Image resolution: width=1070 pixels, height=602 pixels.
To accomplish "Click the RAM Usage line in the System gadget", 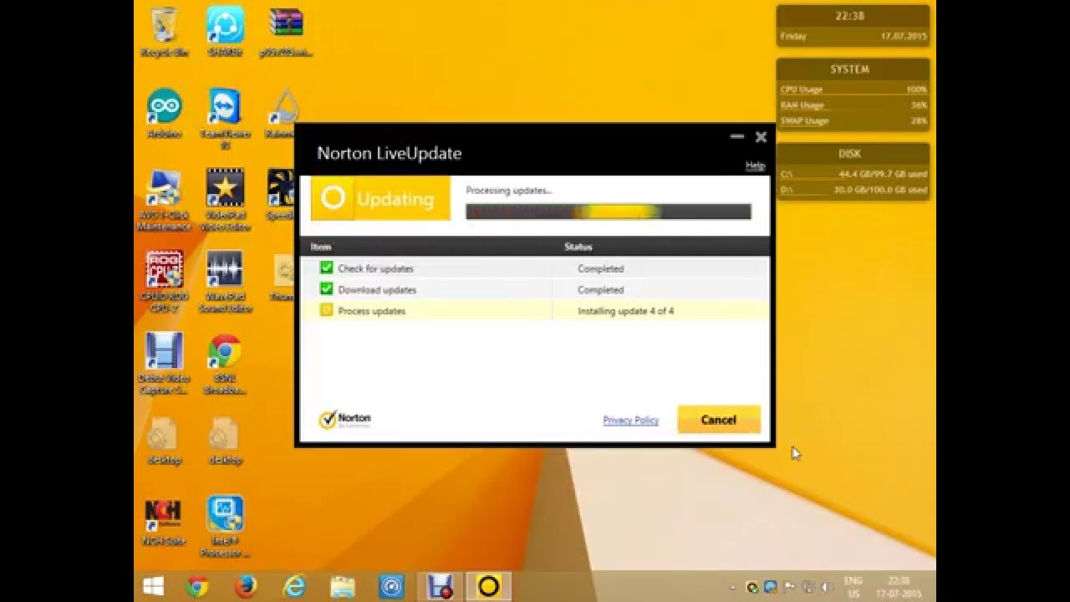I will point(853,105).
